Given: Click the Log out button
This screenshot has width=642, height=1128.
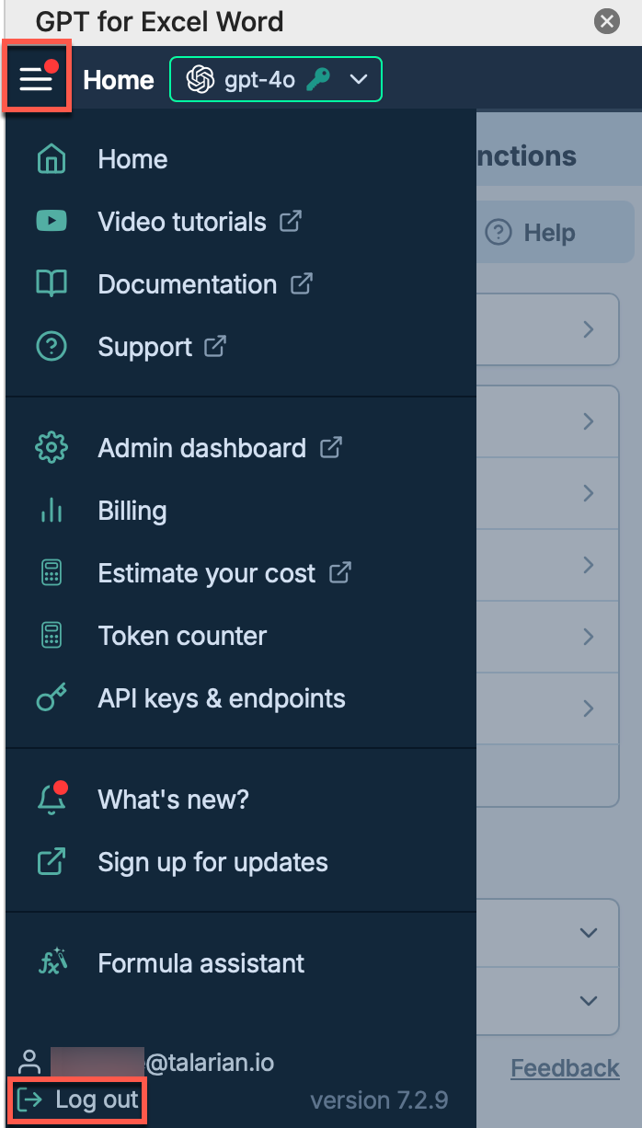Looking at the screenshot, I should pyautogui.click(x=79, y=1099).
